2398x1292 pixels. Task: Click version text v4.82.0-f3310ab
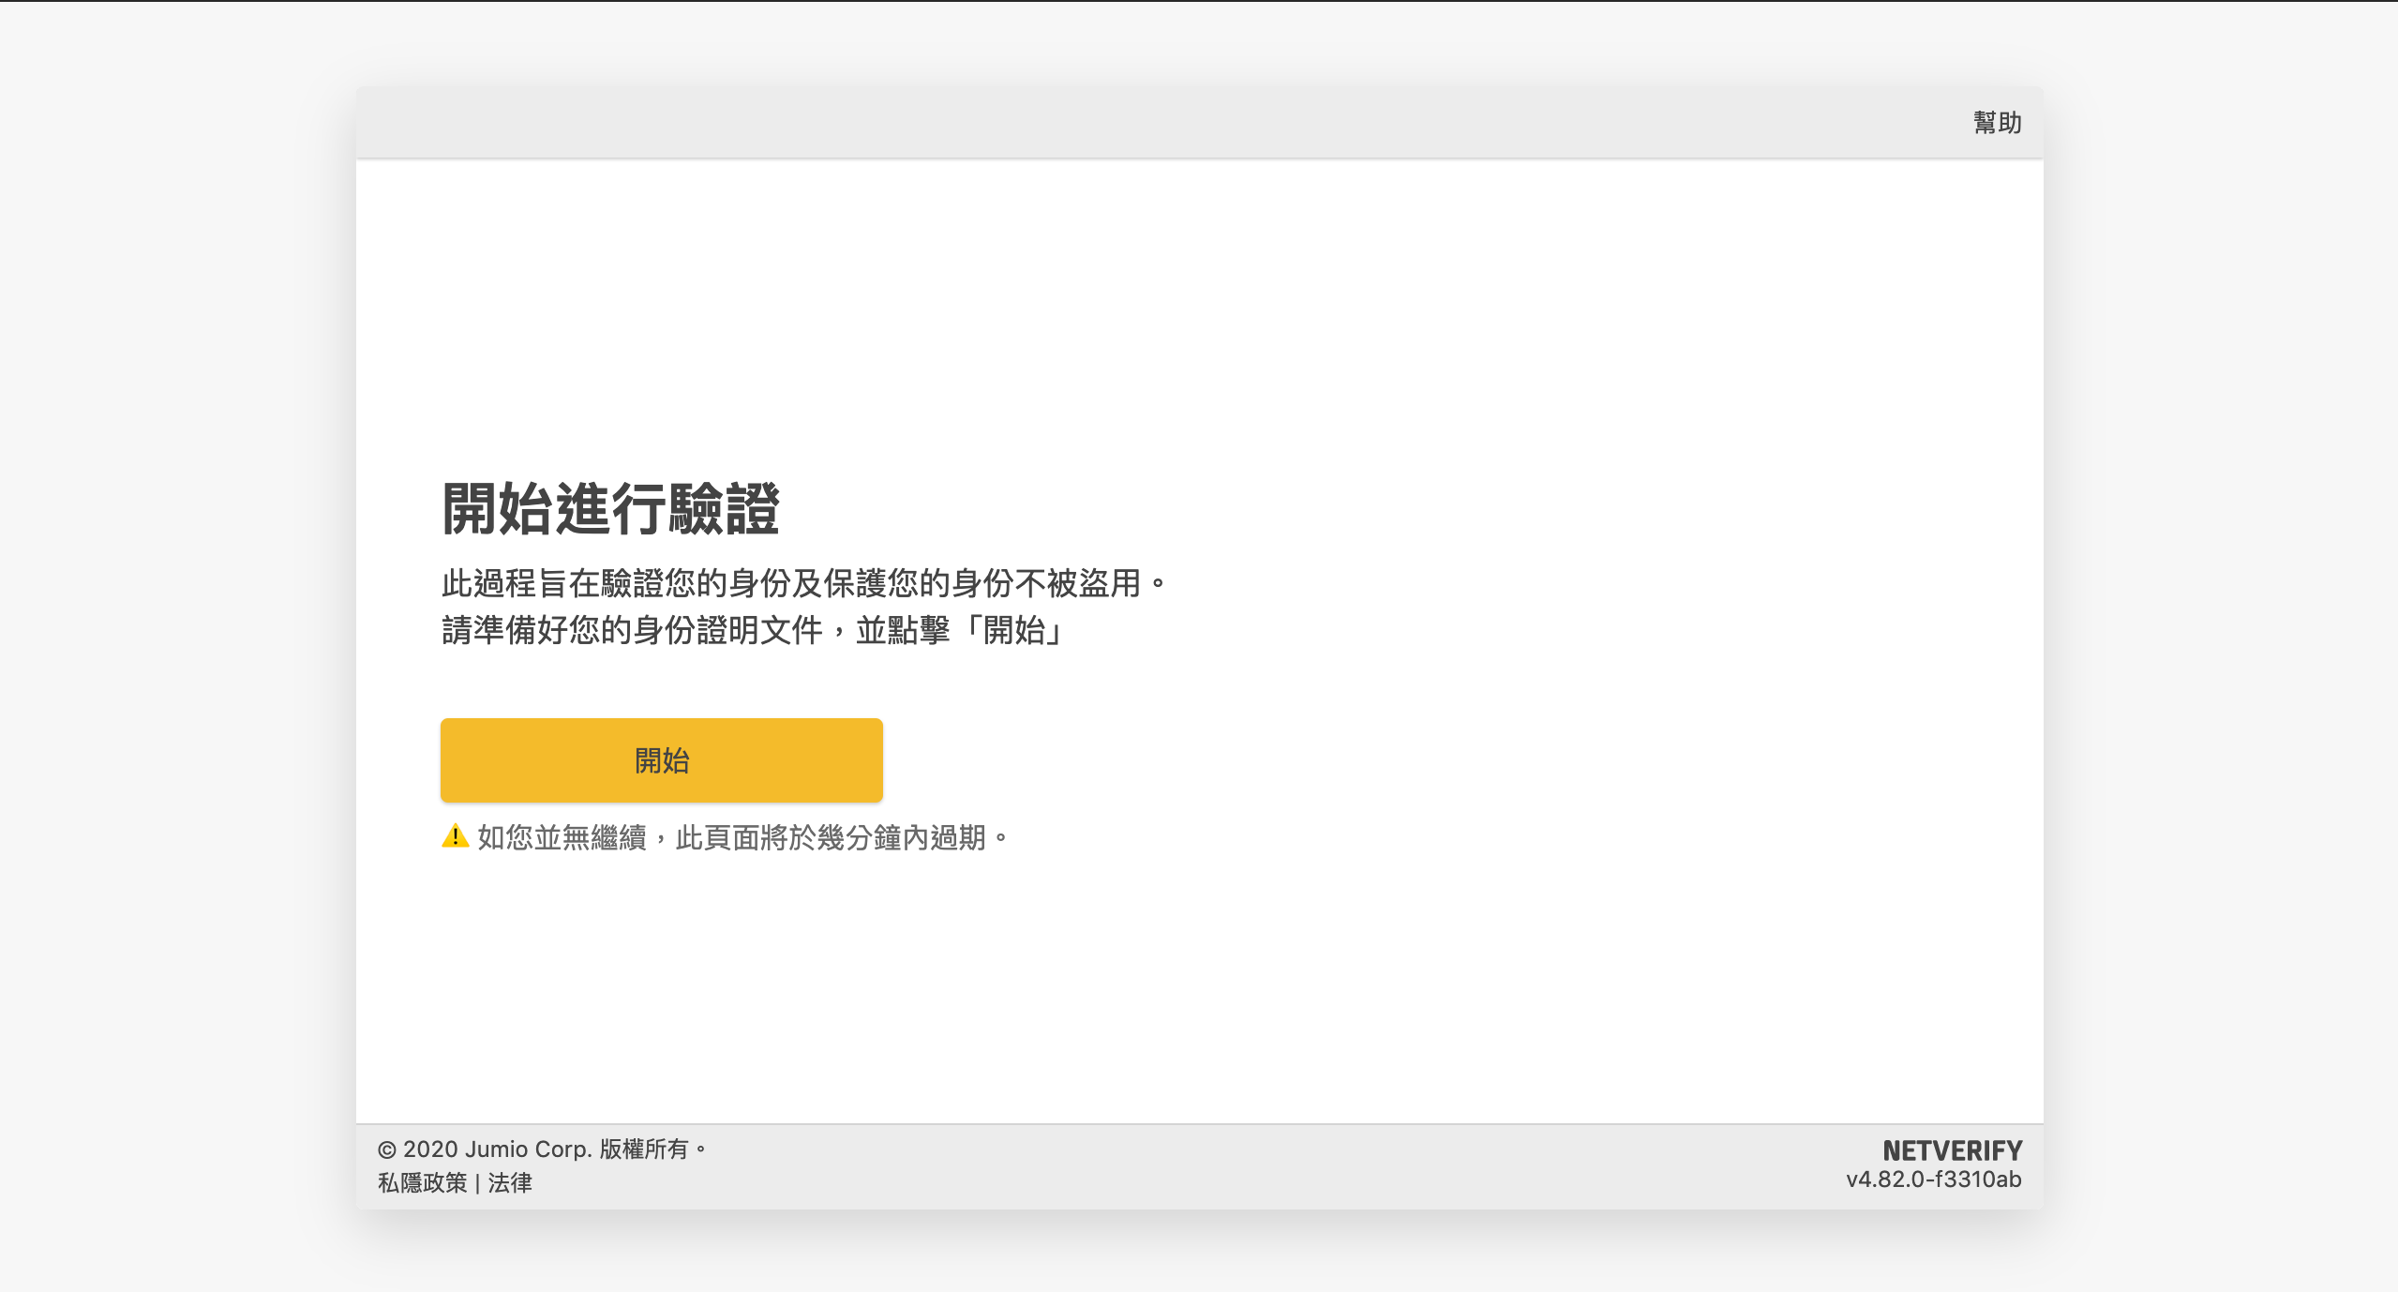pyautogui.click(x=1934, y=1179)
